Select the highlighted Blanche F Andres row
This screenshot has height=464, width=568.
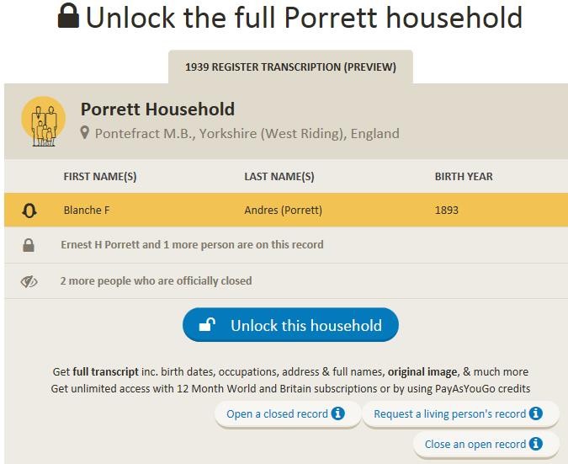point(286,210)
